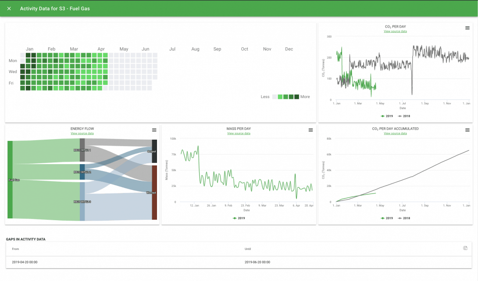Hide 2019 series in accumulated CO₂ chart
Screen dimensions: 478x281
coord(386,218)
